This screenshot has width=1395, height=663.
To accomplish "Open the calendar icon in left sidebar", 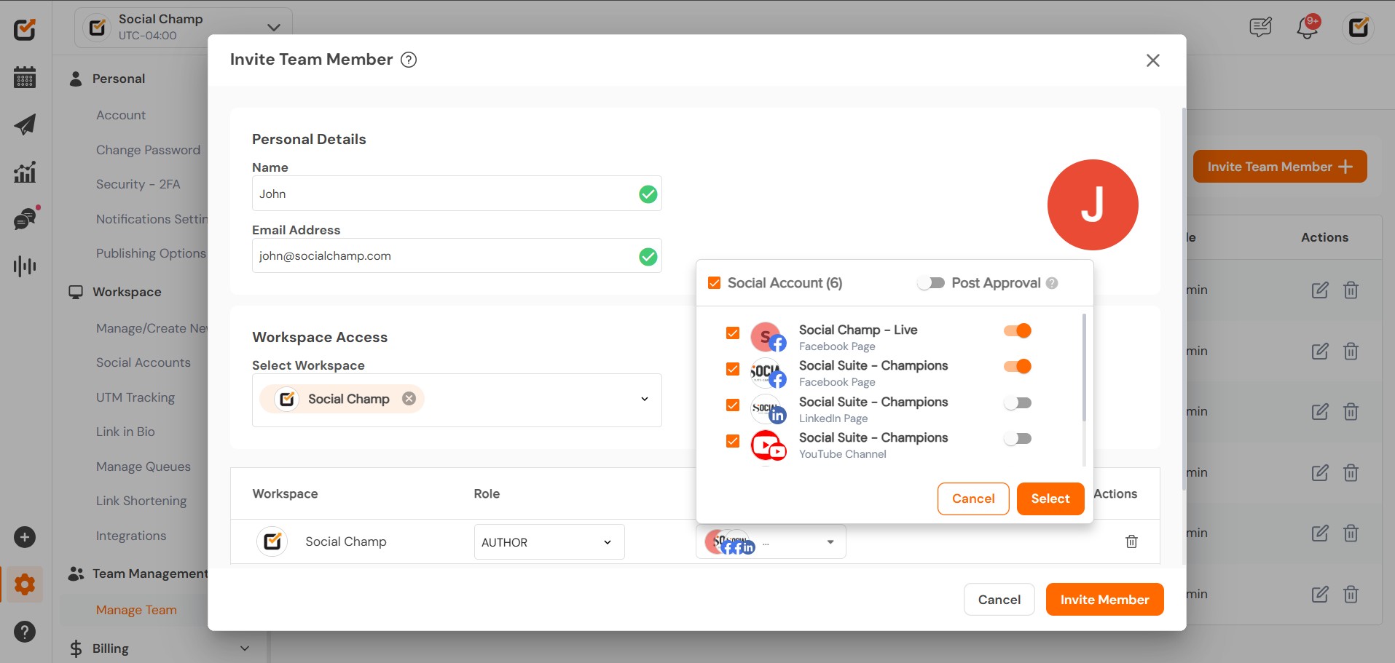I will click(x=25, y=77).
